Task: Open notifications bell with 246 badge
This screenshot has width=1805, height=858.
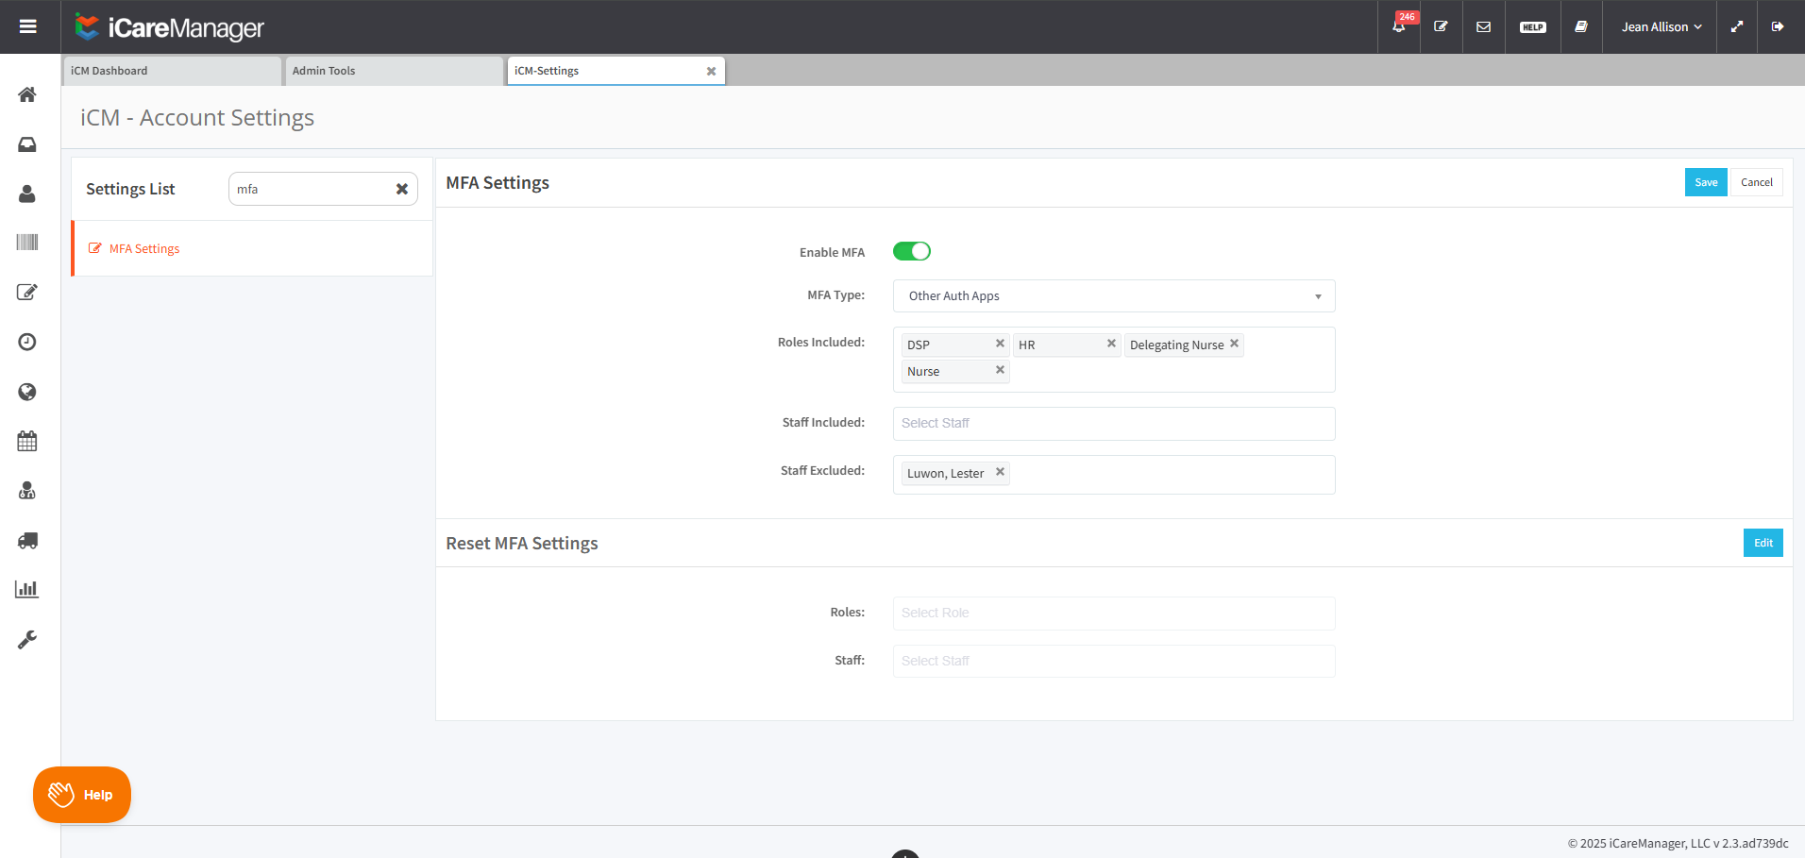Action: click(1399, 26)
